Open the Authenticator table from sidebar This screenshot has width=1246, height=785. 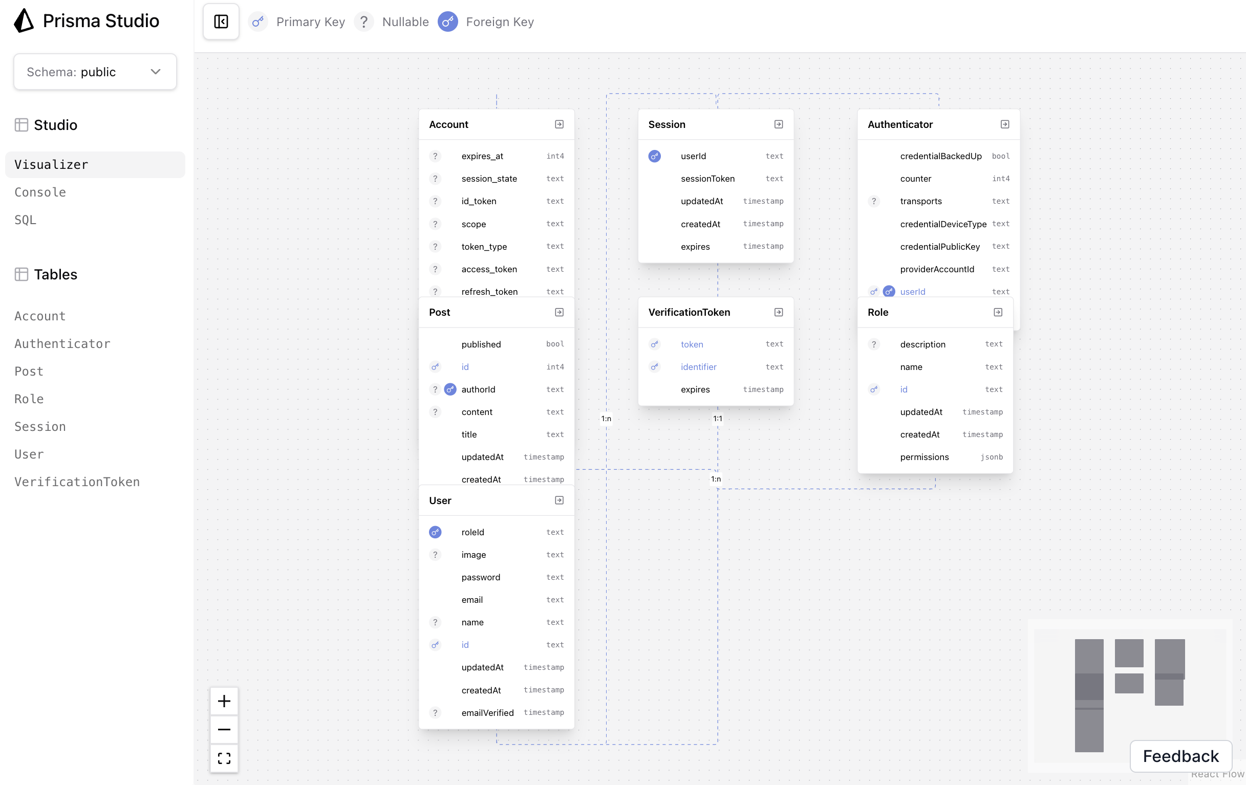pyautogui.click(x=62, y=344)
